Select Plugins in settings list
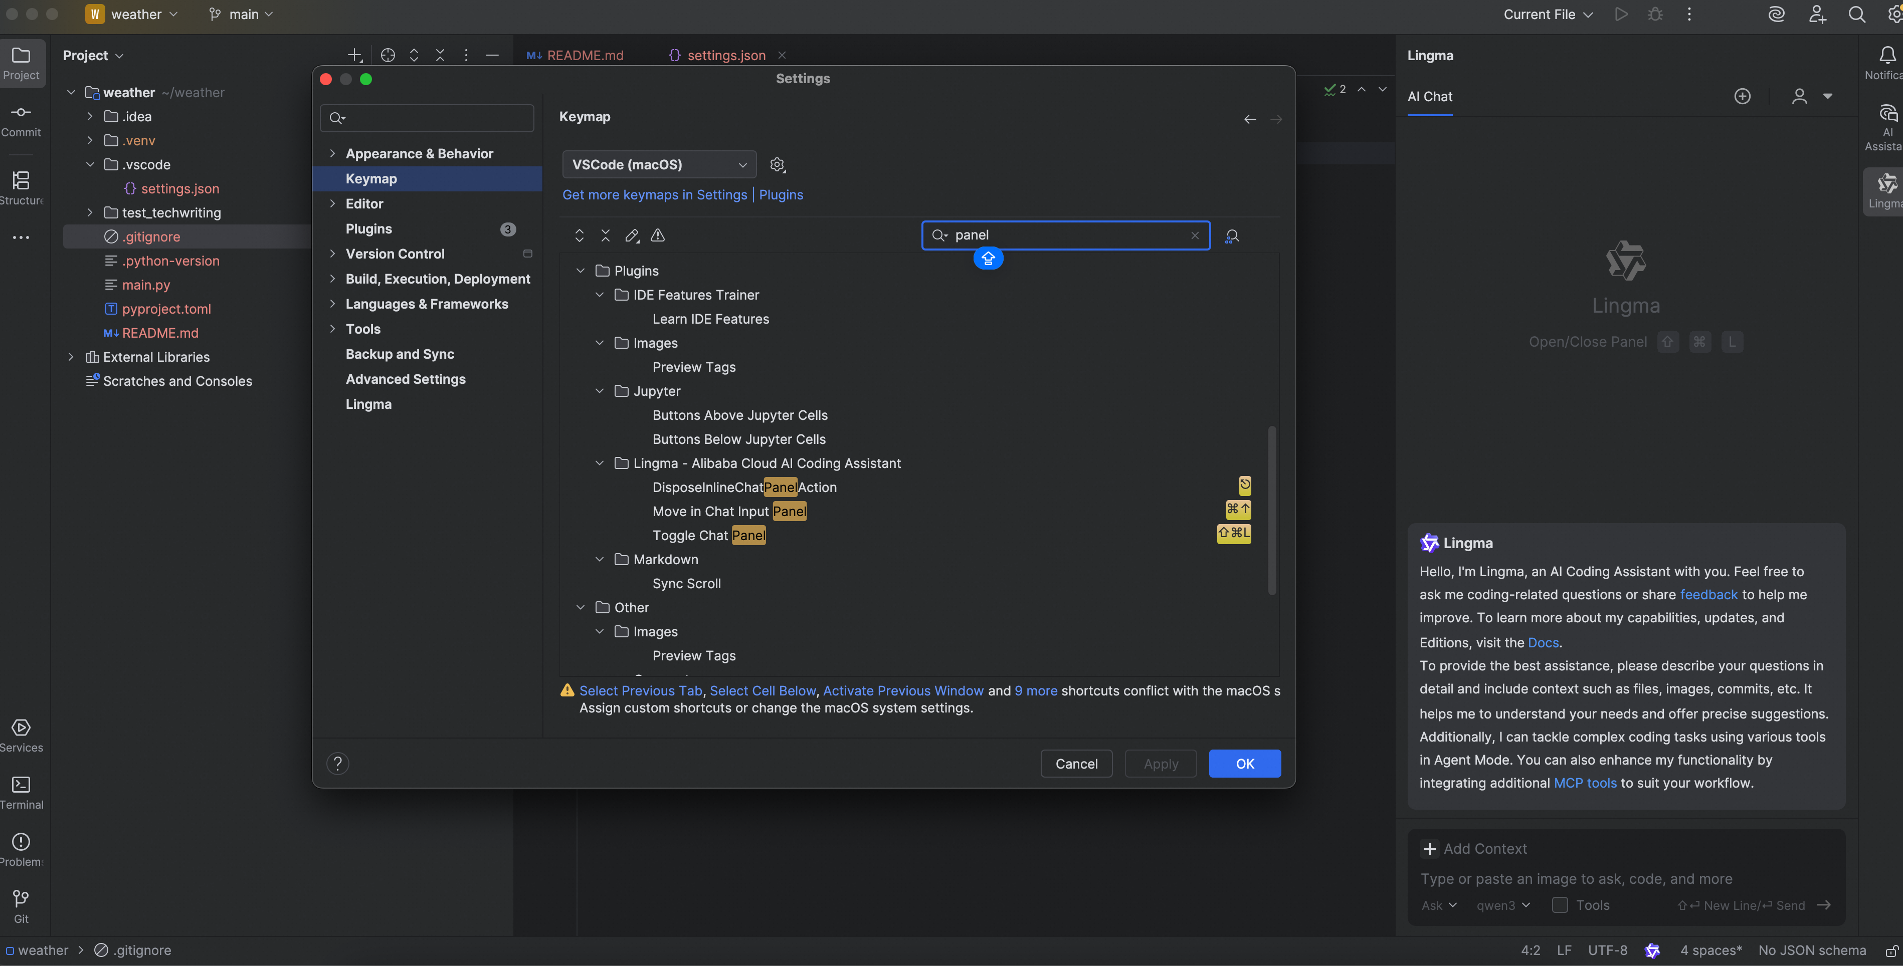Screen dimensions: 1903x966 (x=428, y=229)
